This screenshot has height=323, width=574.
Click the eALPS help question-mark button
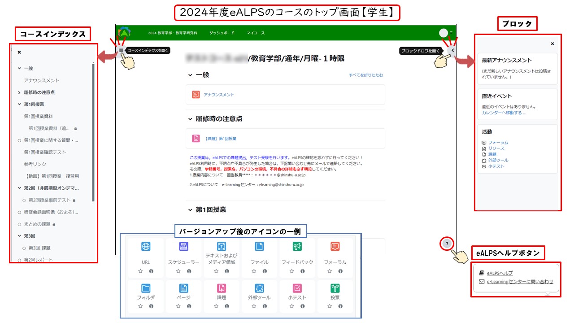coord(447,243)
